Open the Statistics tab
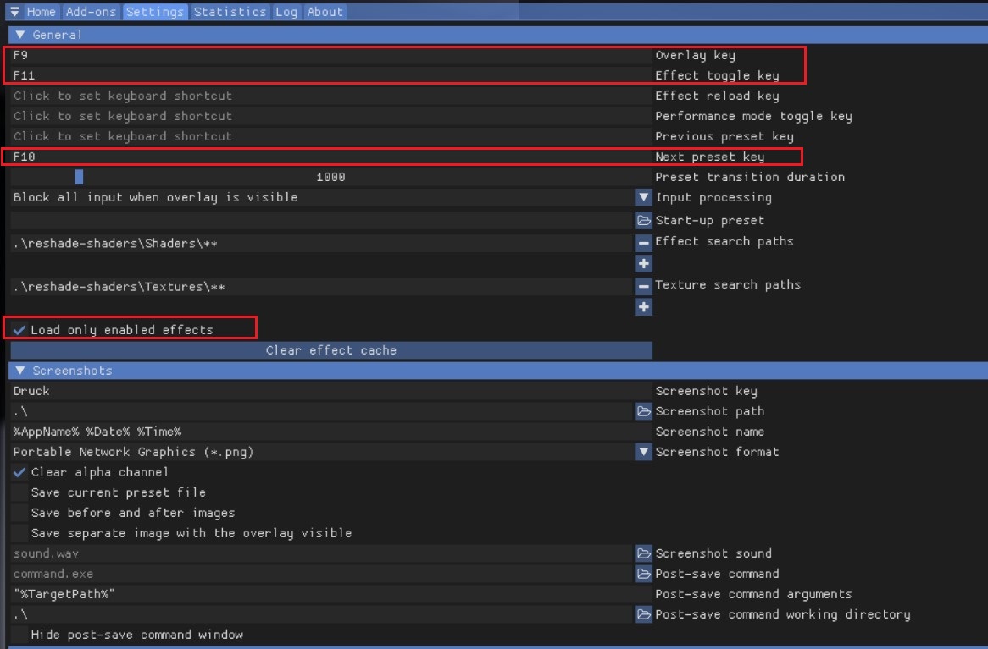This screenshot has height=649, width=988. [x=230, y=12]
